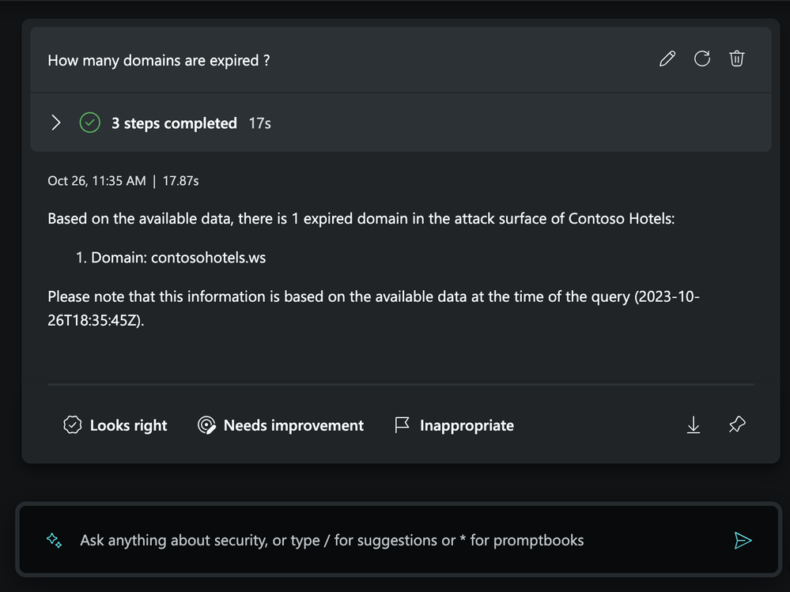Focus the 'Ask anything about security' field
This screenshot has height=592, width=790.
point(398,540)
